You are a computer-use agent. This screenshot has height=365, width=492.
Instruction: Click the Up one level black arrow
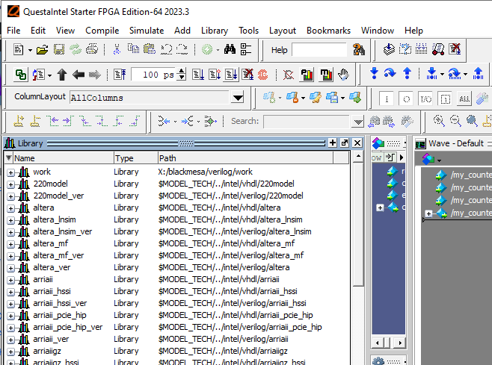click(62, 75)
